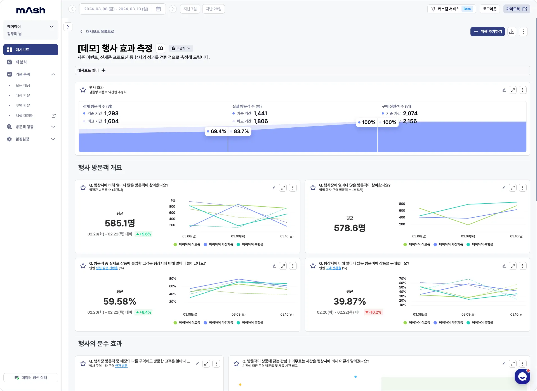
Task: Favorite the 행사 효과 widget star
Action: (x=83, y=90)
